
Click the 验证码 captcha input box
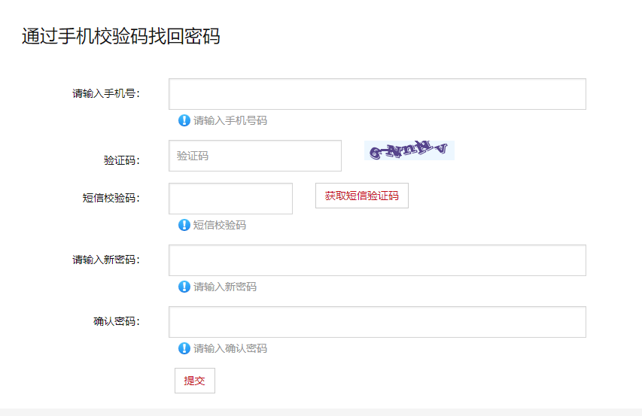click(254, 156)
